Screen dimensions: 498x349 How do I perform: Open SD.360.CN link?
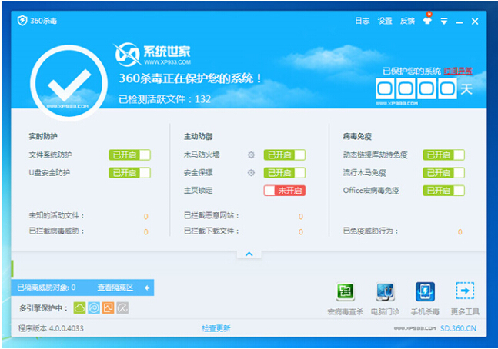(x=458, y=328)
